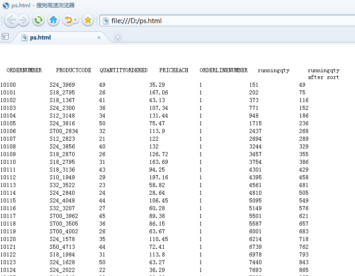Click order number 10110
The height and width of the screenshot is (276, 355).
pos(8,162)
